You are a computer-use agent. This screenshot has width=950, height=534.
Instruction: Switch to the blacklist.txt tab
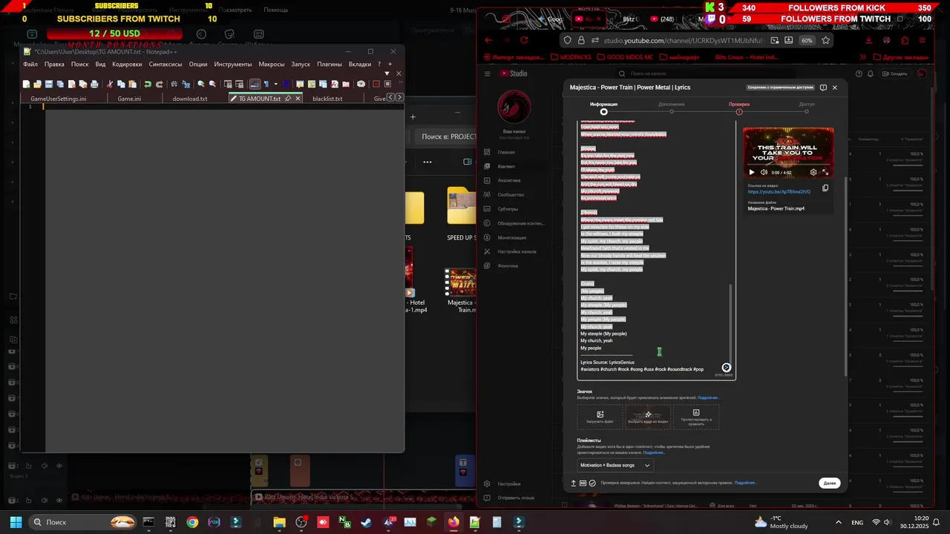click(x=327, y=99)
